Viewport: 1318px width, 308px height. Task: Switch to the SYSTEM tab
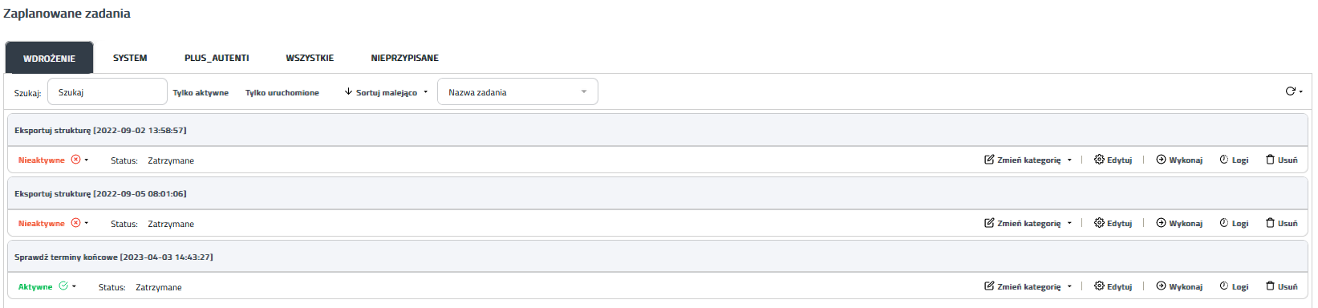130,58
